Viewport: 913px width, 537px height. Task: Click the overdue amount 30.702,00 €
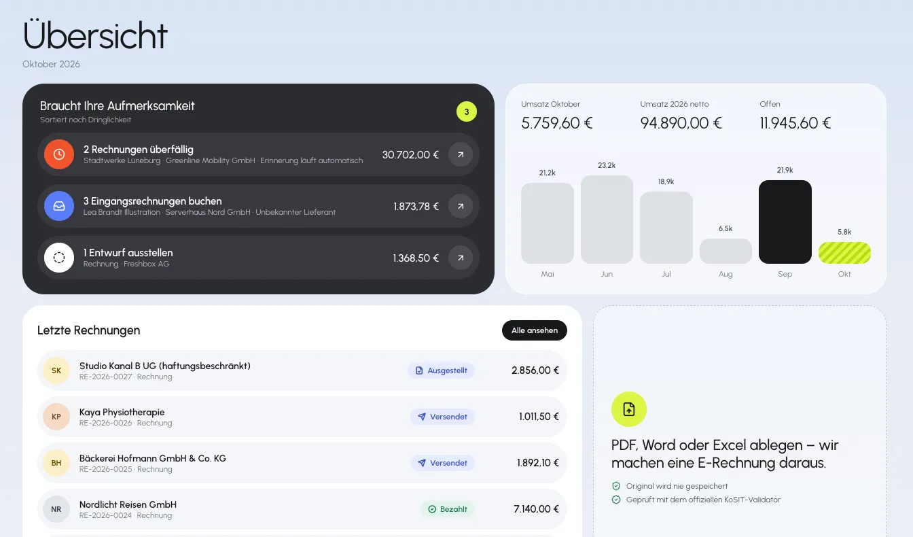click(410, 154)
